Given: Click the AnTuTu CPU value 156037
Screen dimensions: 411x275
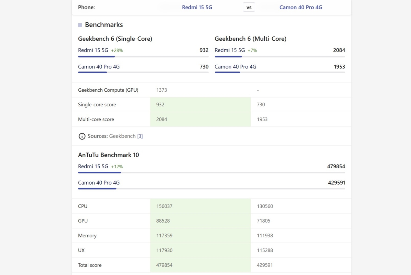Looking at the screenshot, I should [164, 206].
